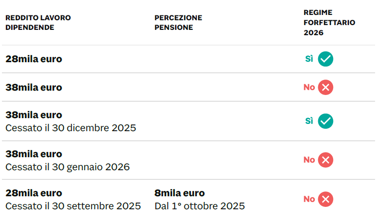The width and height of the screenshot is (377, 217).
Task: Click red X icon in the pension row
Action: [326, 199]
